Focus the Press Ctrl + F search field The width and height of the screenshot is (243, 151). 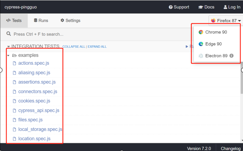[x=96, y=34]
